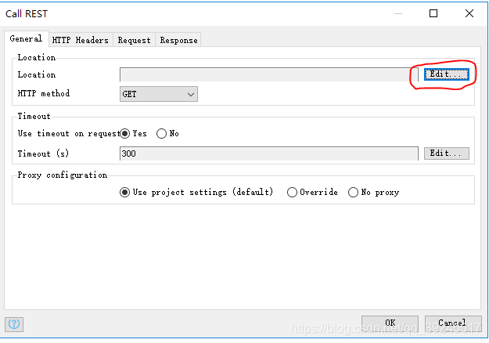Open the HTTP method GET dropdown
Image resolution: width=489 pixels, height=343 pixels.
click(158, 94)
